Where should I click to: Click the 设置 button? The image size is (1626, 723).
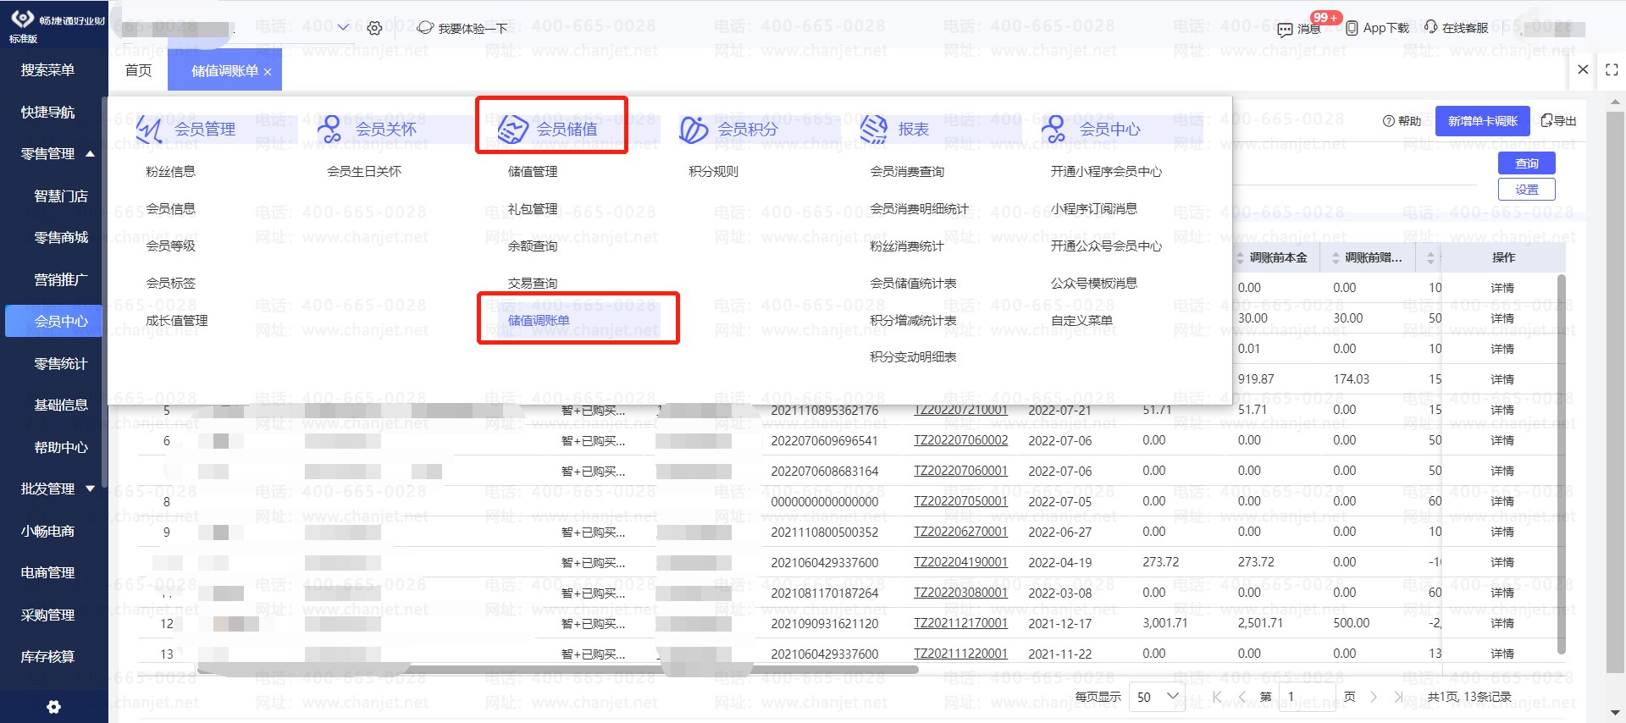[1527, 190]
